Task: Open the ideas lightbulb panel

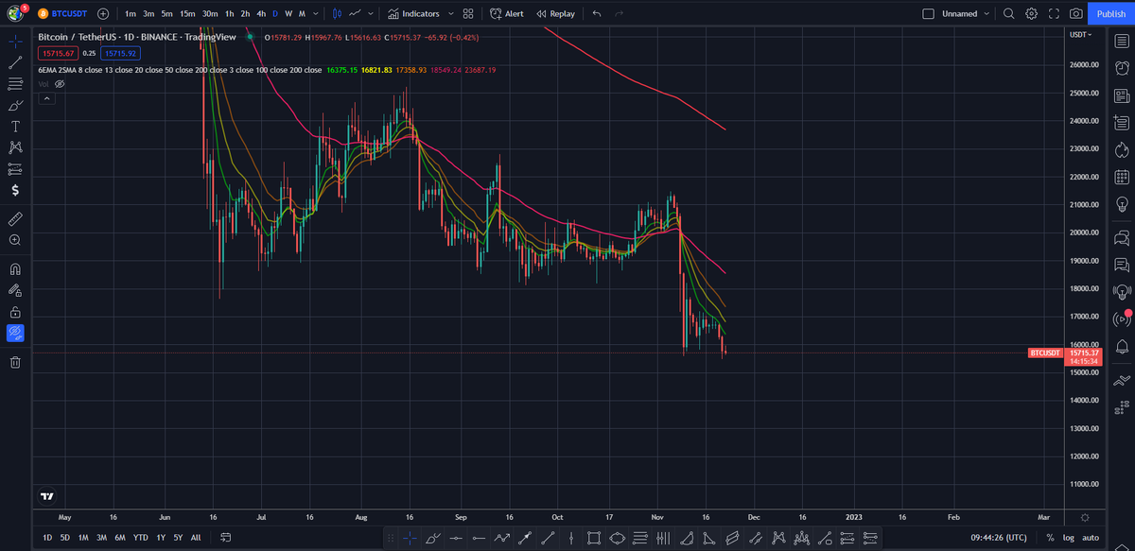Action: (1122, 204)
